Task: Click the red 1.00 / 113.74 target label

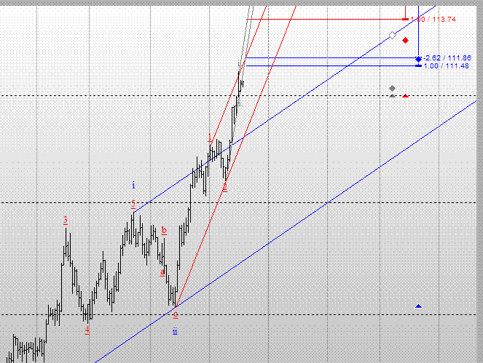Action: pos(433,20)
